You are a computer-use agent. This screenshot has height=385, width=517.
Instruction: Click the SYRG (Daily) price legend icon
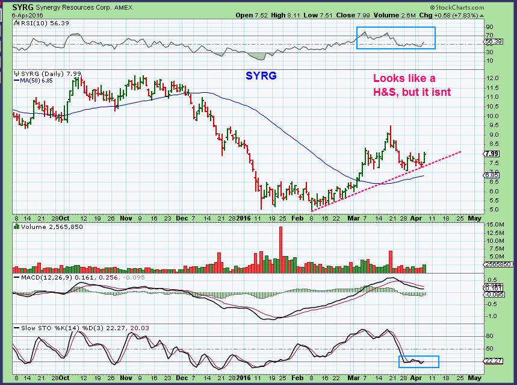[x=16, y=74]
